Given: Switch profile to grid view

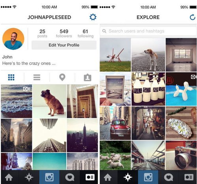Looking at the screenshot, I should [11, 77].
